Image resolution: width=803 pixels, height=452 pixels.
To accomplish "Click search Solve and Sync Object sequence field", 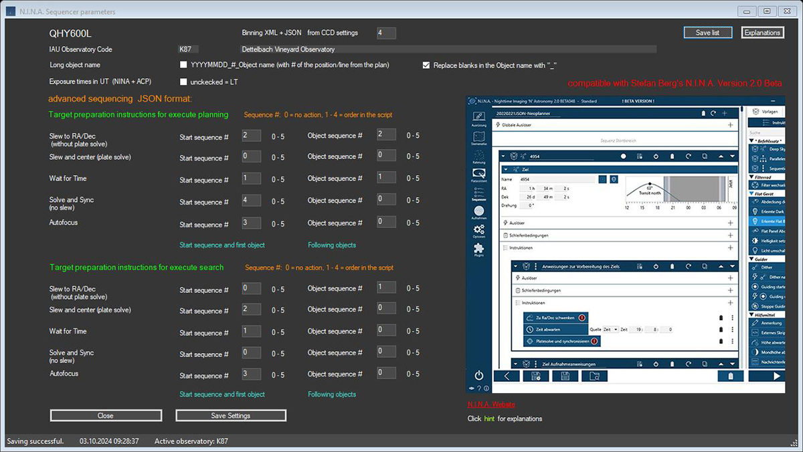I will coord(387,352).
